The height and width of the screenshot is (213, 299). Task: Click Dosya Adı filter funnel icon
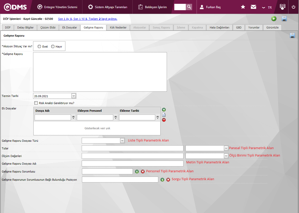(x=74, y=118)
